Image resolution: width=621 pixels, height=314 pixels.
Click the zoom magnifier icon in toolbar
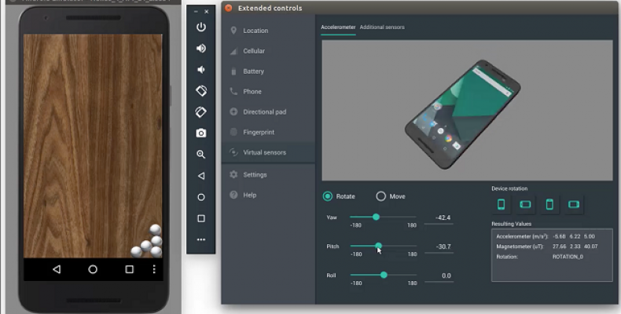tap(201, 154)
